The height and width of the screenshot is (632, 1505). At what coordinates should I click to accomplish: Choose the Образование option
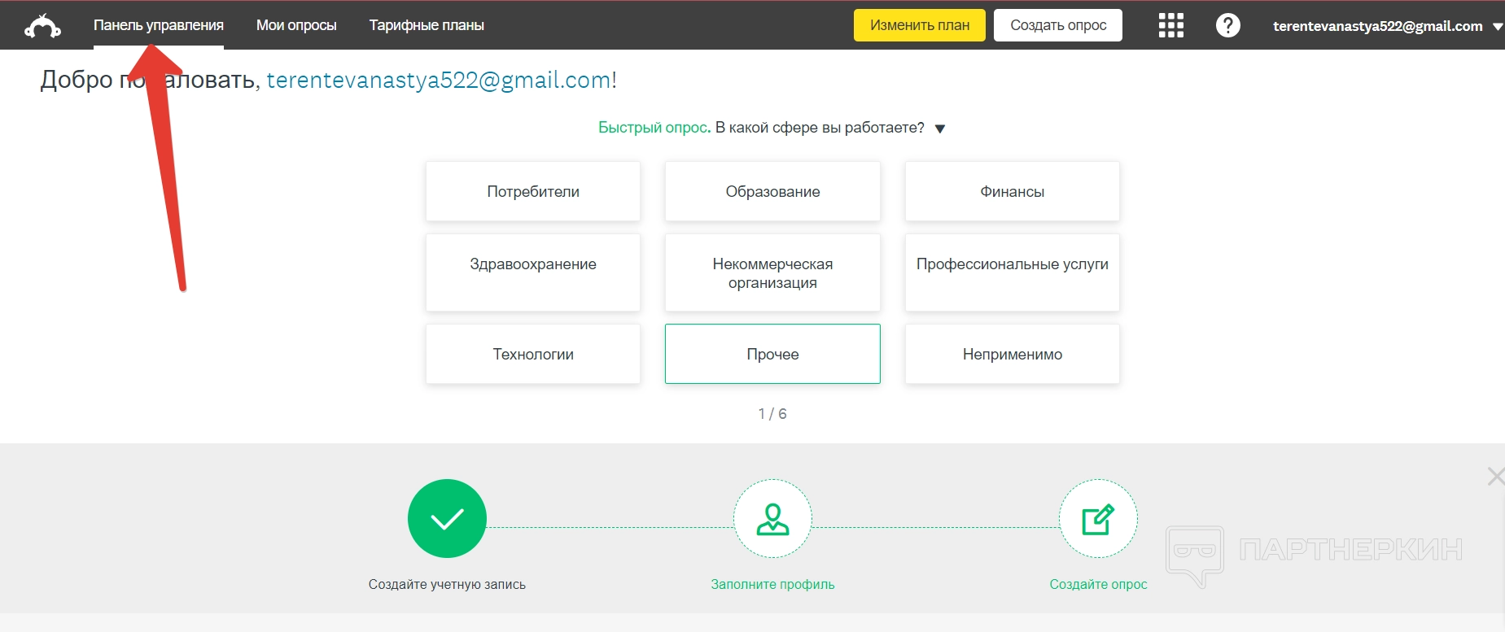[772, 191]
